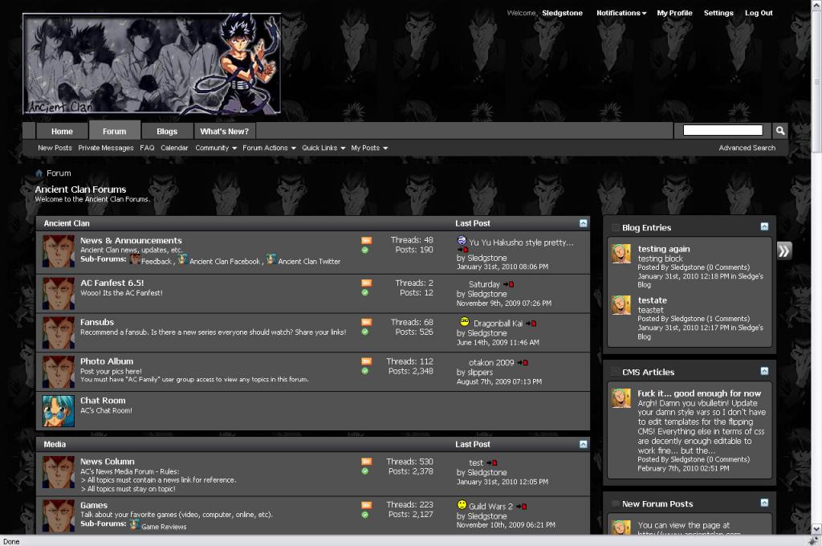Click the Ancient Clan banner logo
This screenshot has height=546, width=822.
pyautogui.click(x=152, y=64)
